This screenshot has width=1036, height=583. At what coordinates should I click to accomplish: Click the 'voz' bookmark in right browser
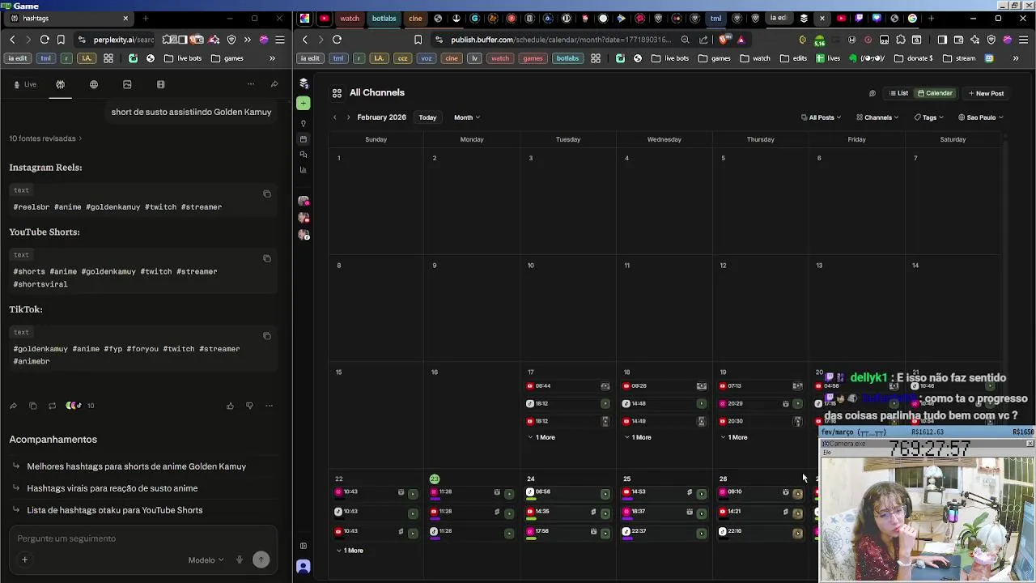pyautogui.click(x=427, y=58)
